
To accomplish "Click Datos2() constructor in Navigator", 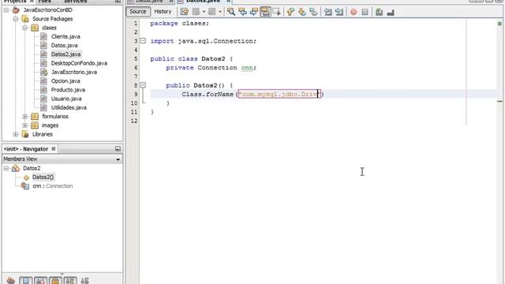I will (43, 177).
